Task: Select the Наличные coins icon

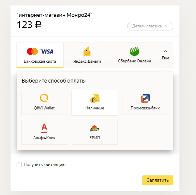Action: point(95,98)
